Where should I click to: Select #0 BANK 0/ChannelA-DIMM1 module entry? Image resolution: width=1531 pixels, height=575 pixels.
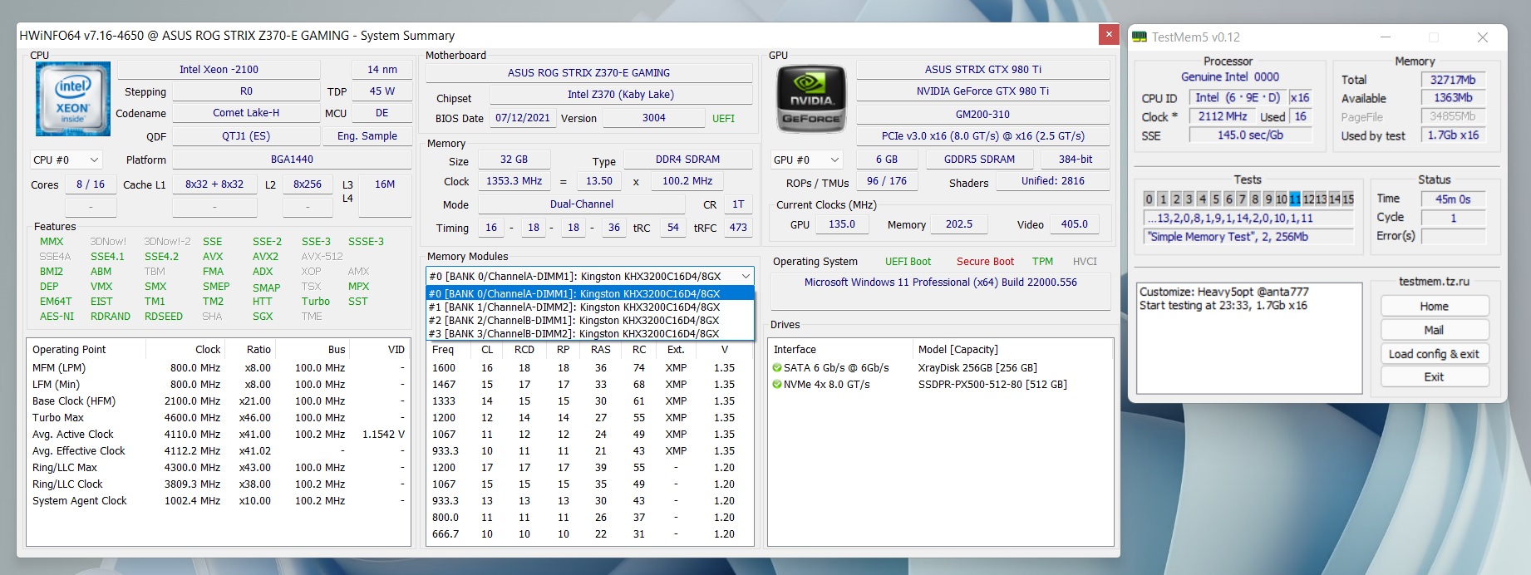pyautogui.click(x=590, y=293)
